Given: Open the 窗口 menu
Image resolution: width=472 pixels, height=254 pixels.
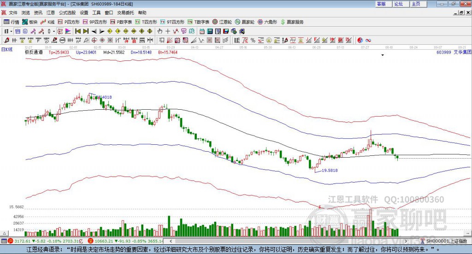Looking at the screenshot, I should 109,12.
